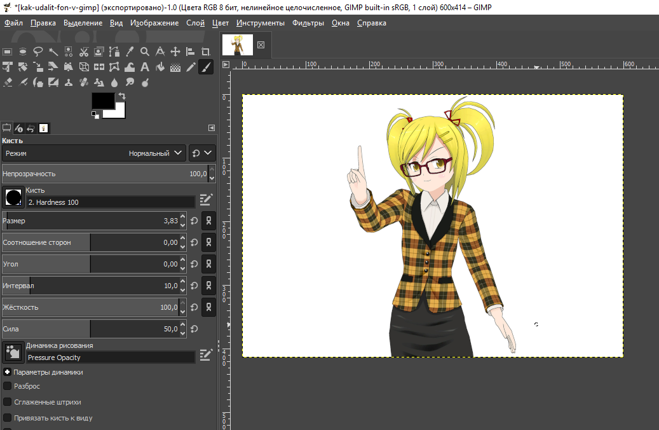
Task: Expand the Параметры динамики section
Action: [x=7, y=372]
